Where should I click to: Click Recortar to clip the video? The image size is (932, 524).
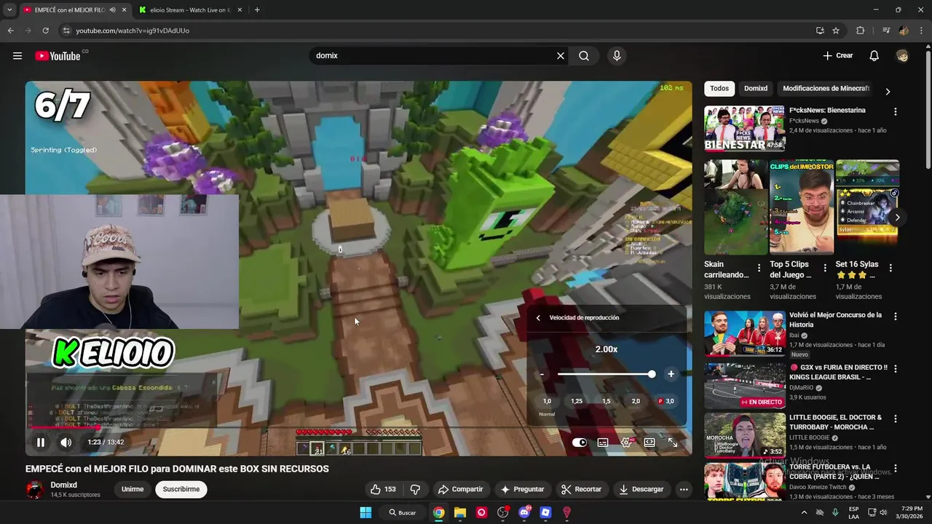tap(581, 490)
